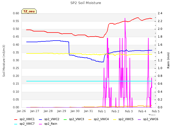The image size is (172, 129).
Task: Click the 0.55 left axis value
Action: 16,21
